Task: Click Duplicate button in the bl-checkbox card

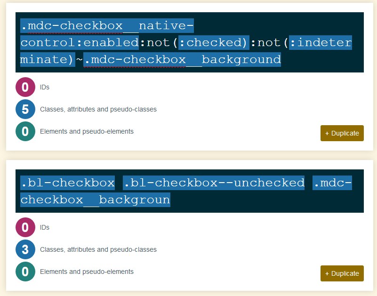Action: 342,273
